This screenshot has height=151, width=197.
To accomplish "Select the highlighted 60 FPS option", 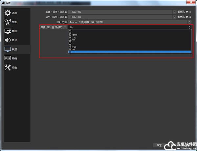I will click(129, 52).
